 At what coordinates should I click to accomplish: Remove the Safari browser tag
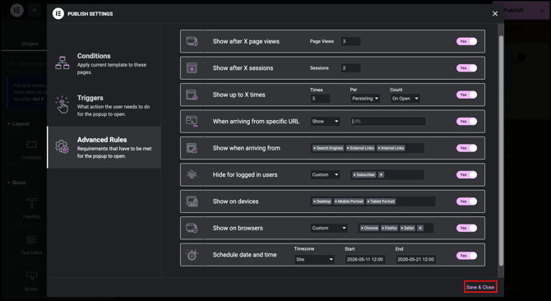click(402, 228)
